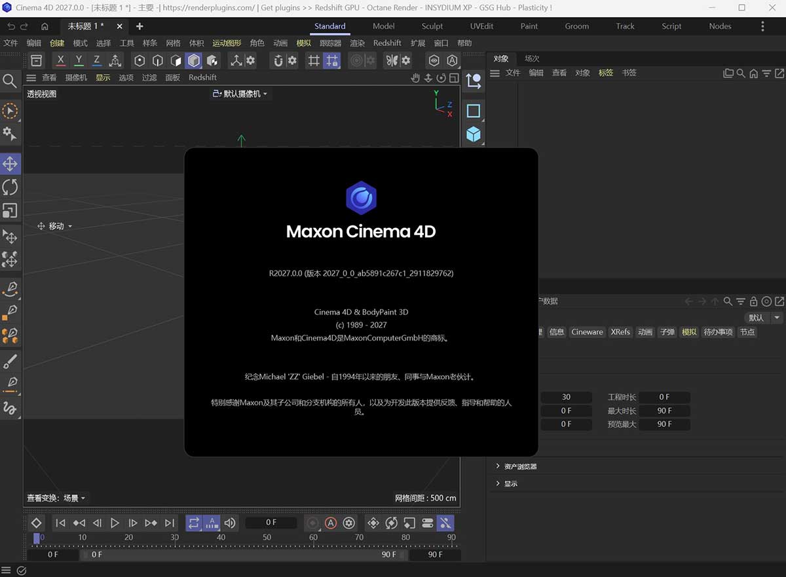786x577 pixels.
Task: Open viewport Filter menu
Action: [149, 77]
